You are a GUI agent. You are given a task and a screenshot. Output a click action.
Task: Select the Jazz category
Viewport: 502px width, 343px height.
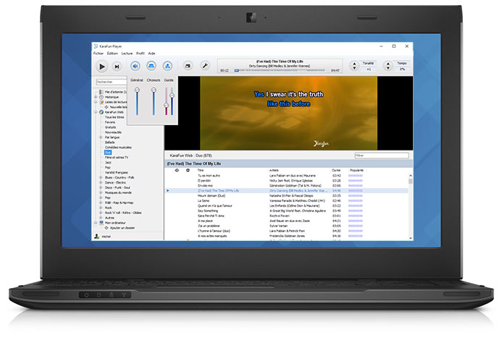coord(108,162)
